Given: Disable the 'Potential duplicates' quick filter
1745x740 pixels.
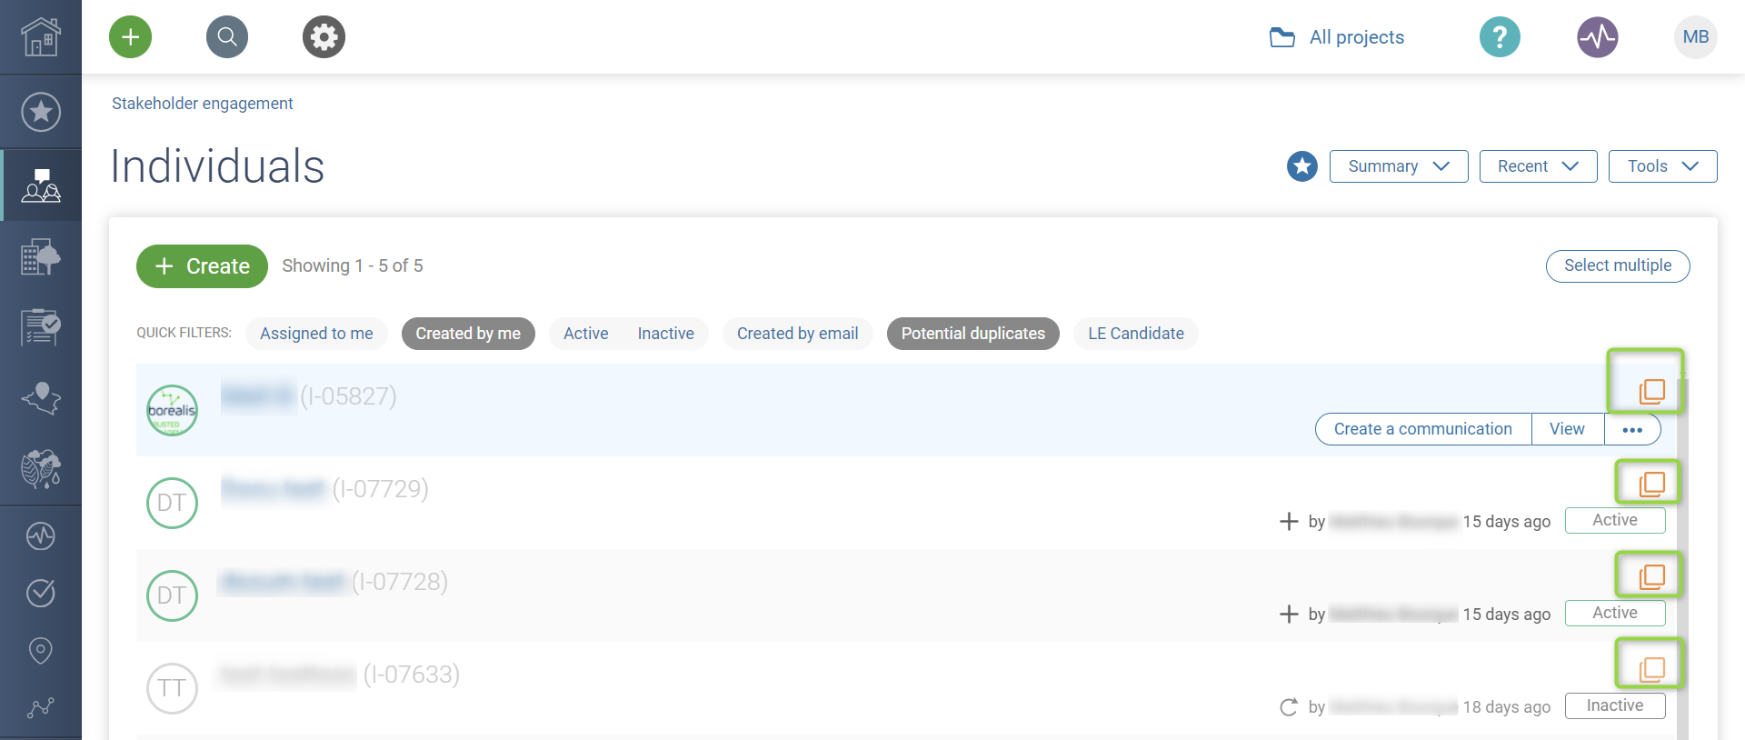Looking at the screenshot, I should pos(972,334).
